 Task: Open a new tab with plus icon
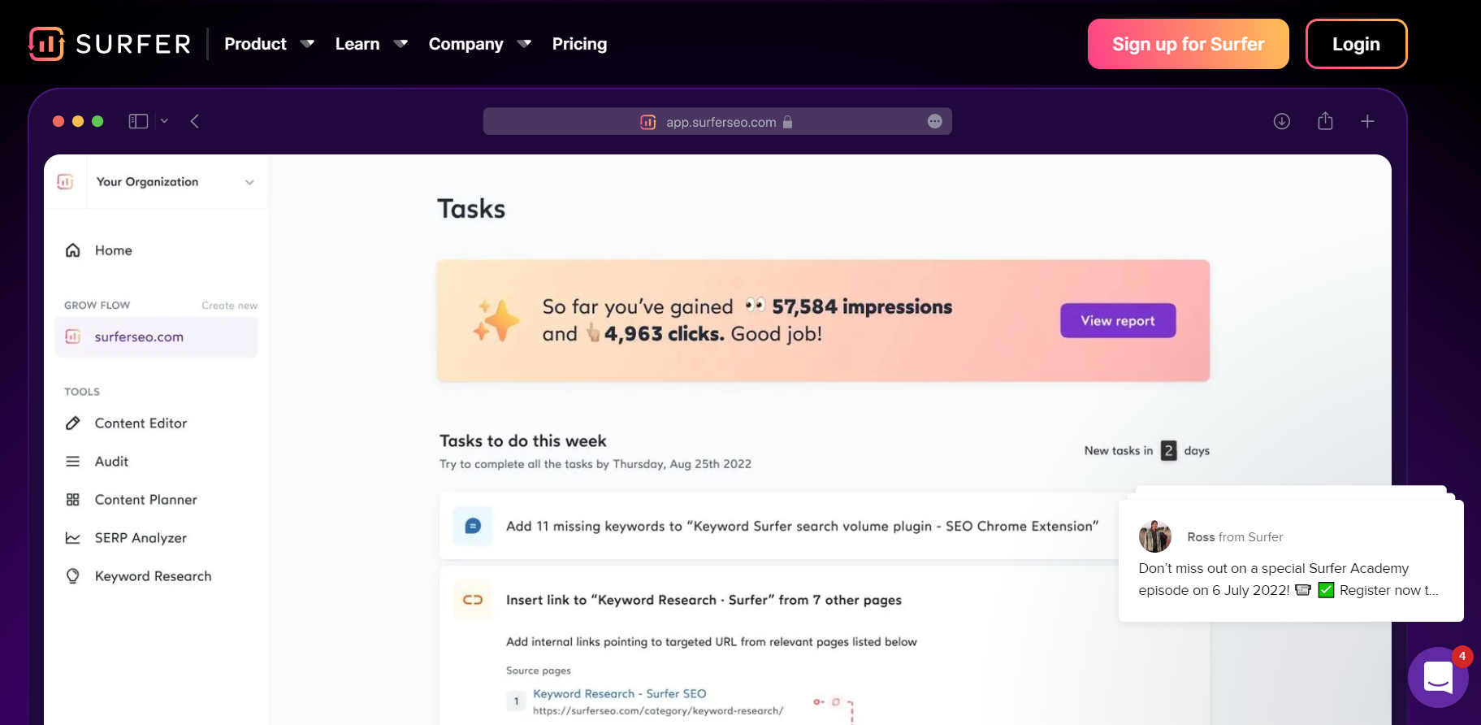point(1367,121)
